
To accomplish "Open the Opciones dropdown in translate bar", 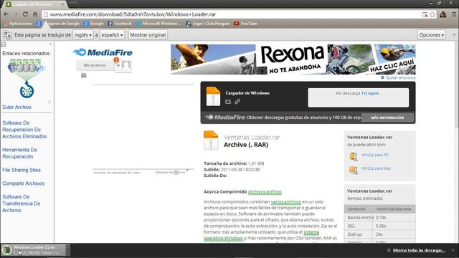I will click(x=432, y=35).
